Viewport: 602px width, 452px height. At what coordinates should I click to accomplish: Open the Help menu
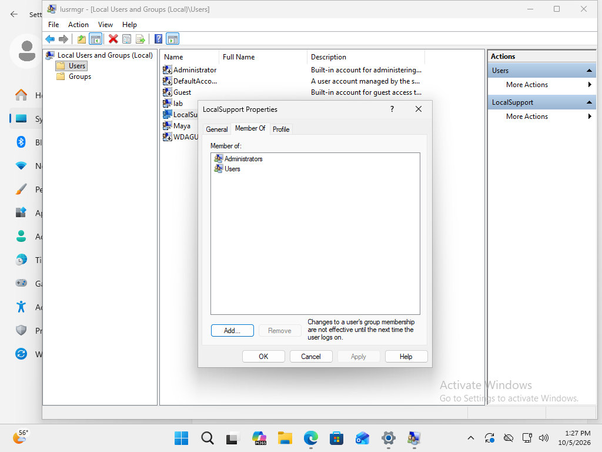(129, 25)
